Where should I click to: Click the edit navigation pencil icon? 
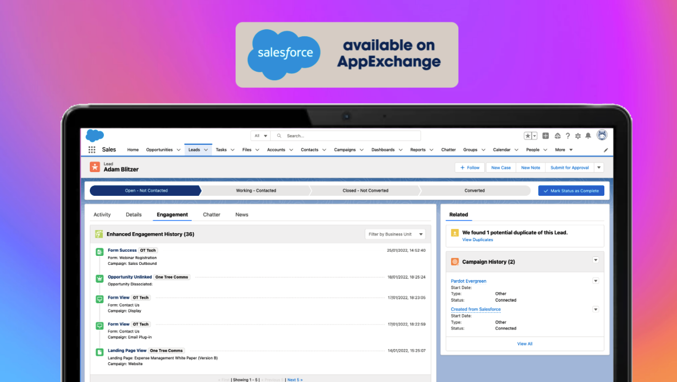coord(606,150)
